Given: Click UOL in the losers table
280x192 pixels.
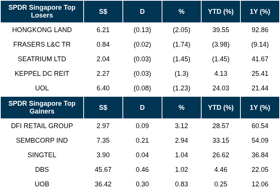Looking at the screenshot, I should (42, 88).
